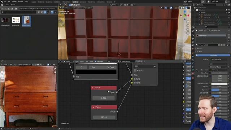This screenshot has width=231, height=130.
Task: Select Scene Collection in the outliner
Action: (201, 8)
